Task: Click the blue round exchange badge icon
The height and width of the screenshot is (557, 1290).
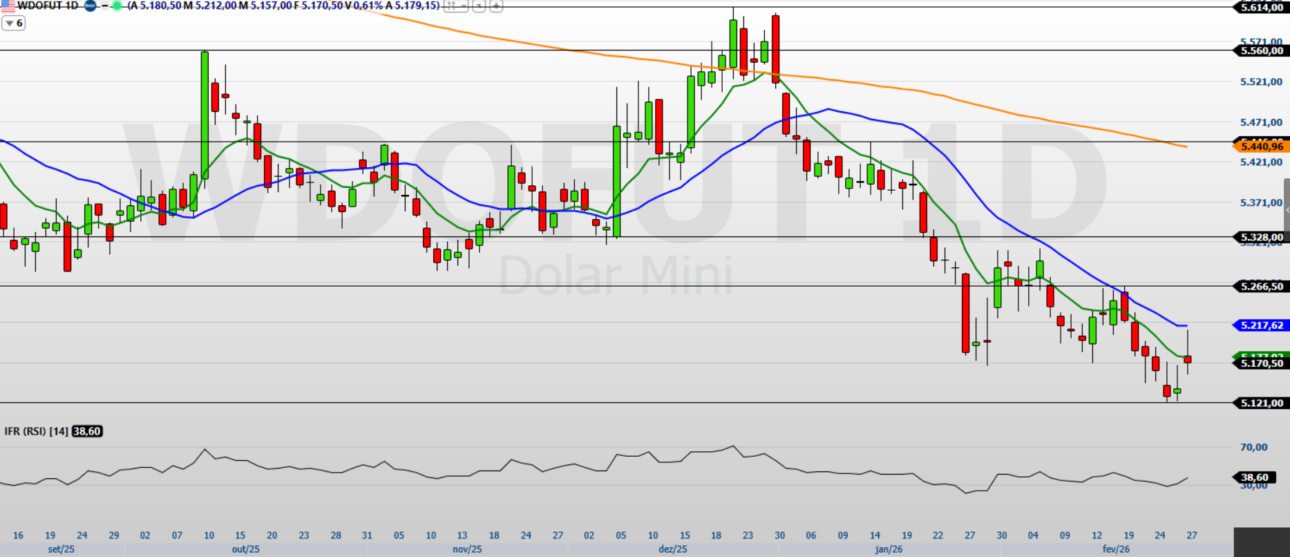Action: pyautogui.click(x=91, y=6)
